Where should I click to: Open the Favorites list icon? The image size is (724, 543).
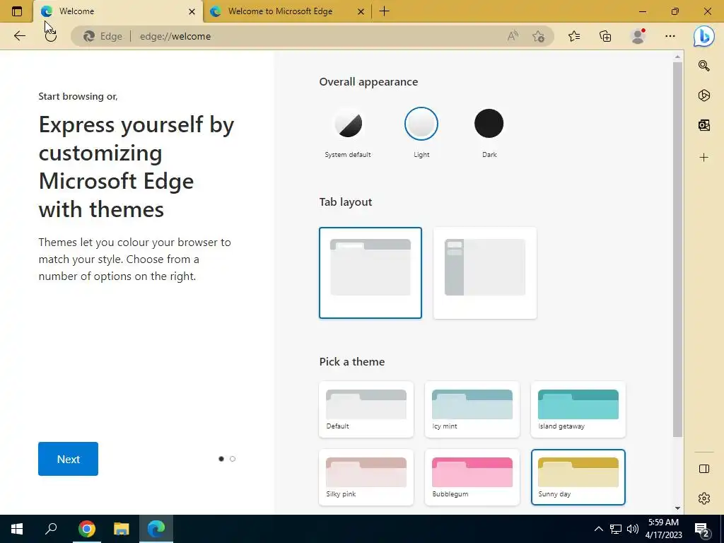[574, 36]
